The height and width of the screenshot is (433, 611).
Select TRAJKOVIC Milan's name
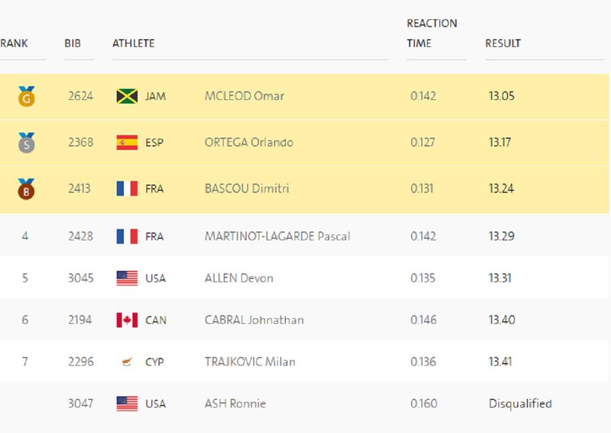(x=250, y=362)
